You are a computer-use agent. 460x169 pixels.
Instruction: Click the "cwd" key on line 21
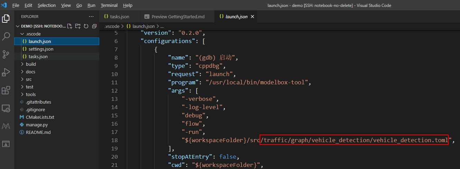(177, 165)
